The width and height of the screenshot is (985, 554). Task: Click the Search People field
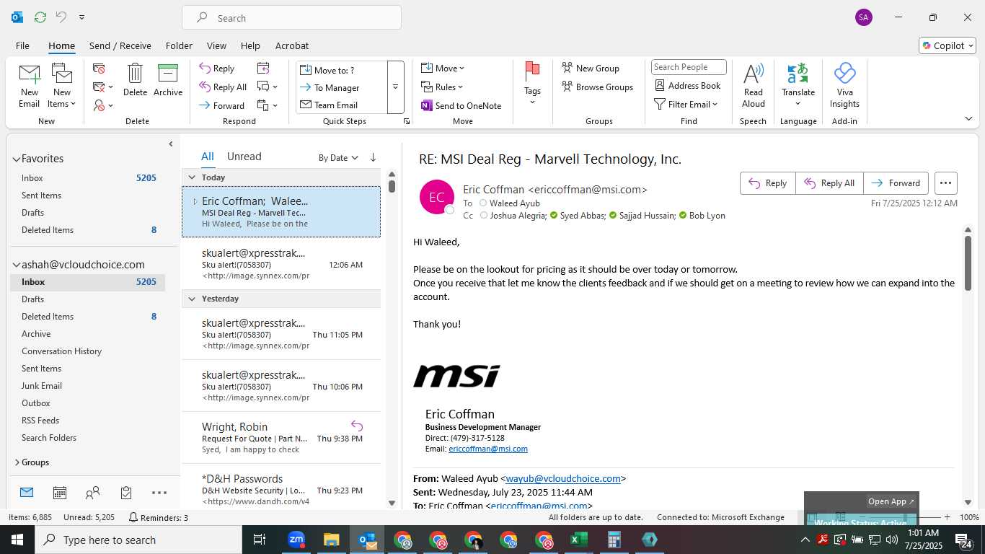[689, 67]
